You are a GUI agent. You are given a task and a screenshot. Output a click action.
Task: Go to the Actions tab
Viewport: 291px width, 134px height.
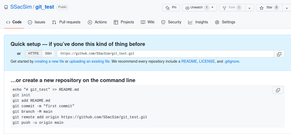(97, 22)
